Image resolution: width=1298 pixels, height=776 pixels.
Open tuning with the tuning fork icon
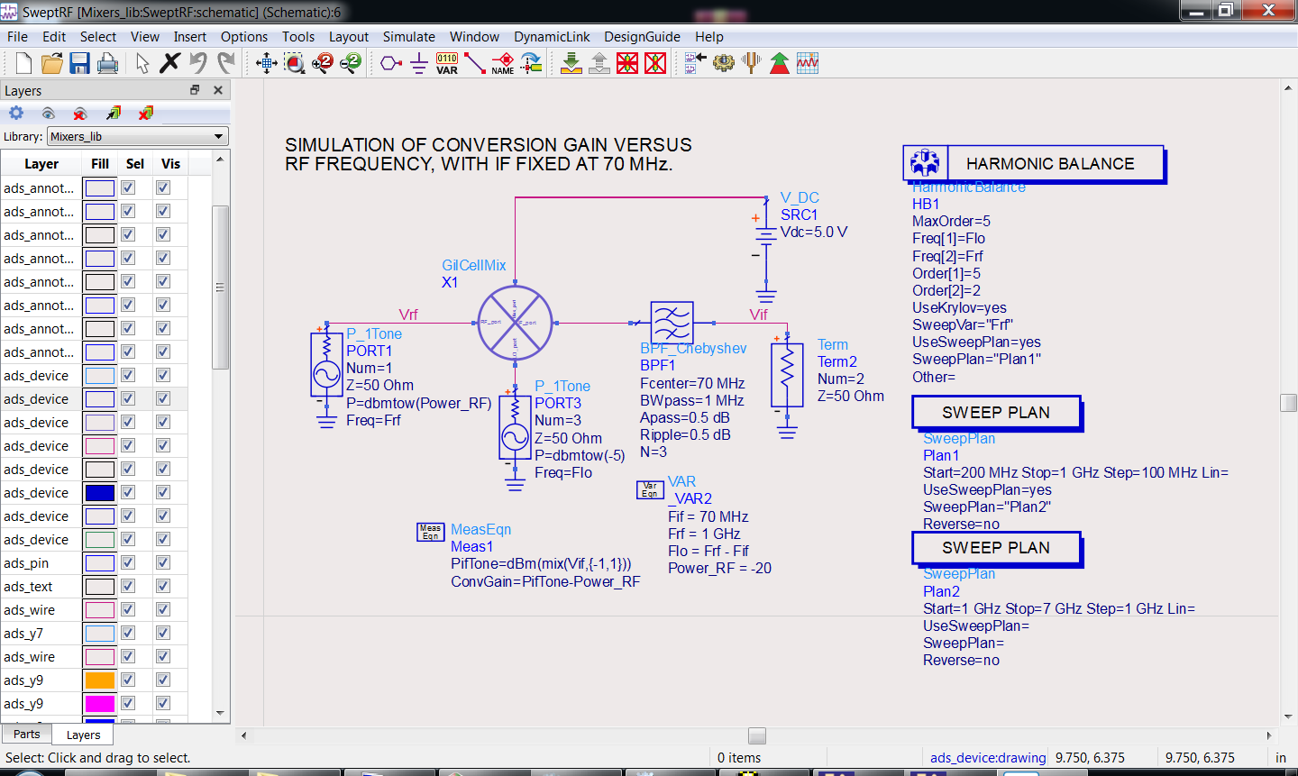click(752, 63)
